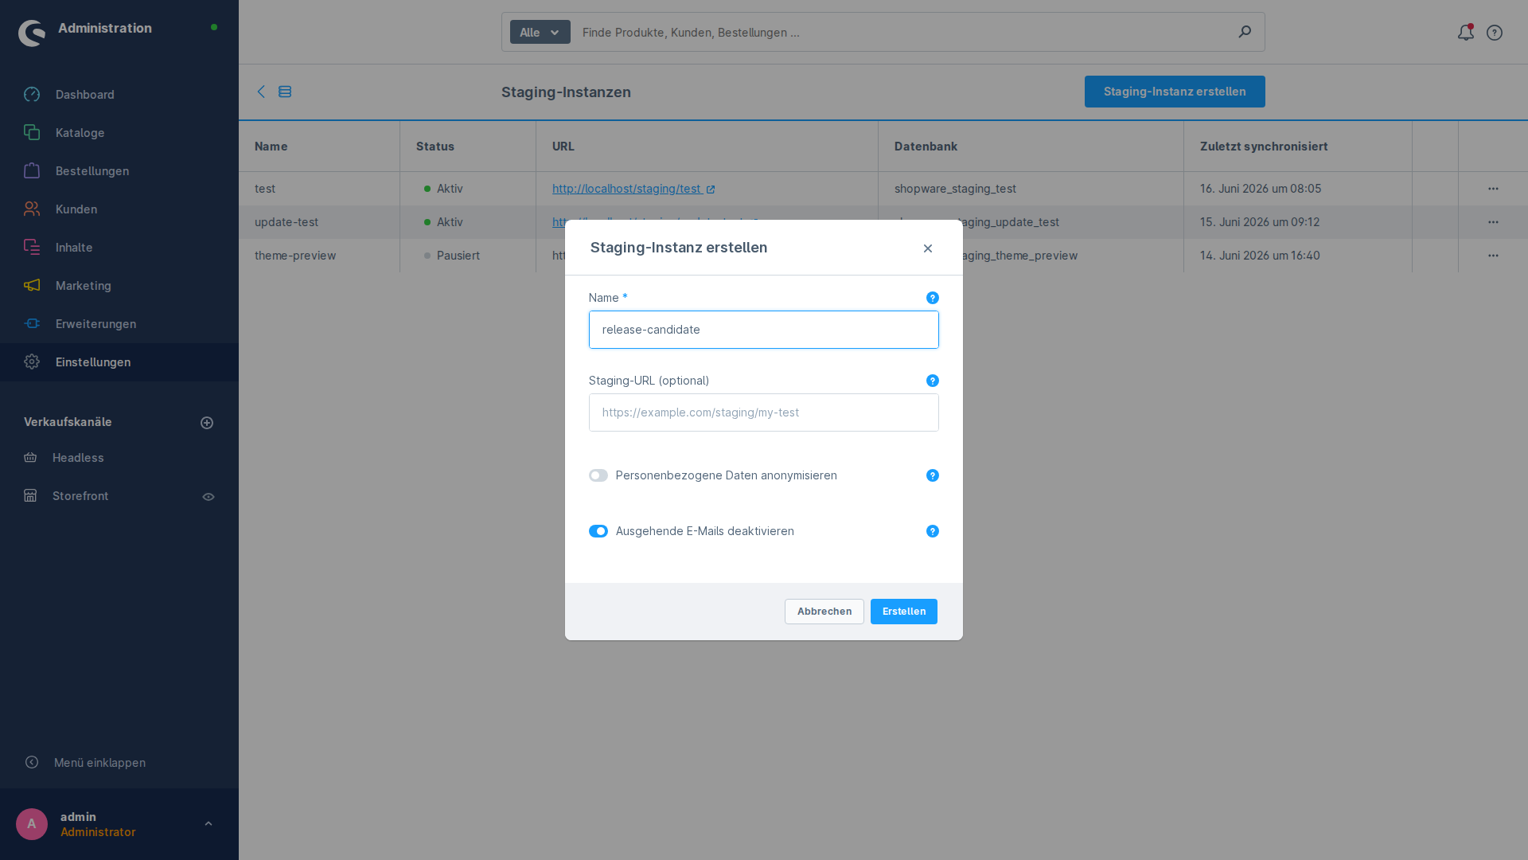Open the notifications bell
1528x860 pixels.
pos(1466,33)
